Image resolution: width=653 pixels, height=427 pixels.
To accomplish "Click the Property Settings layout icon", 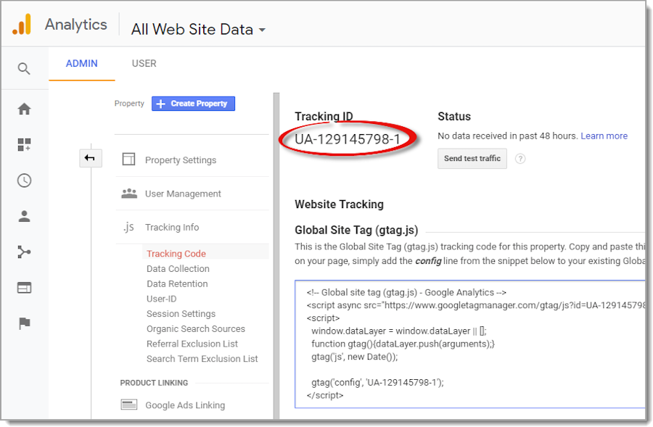I will click(x=128, y=159).
